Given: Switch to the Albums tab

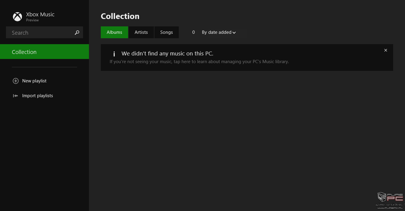Looking at the screenshot, I should point(114,32).
